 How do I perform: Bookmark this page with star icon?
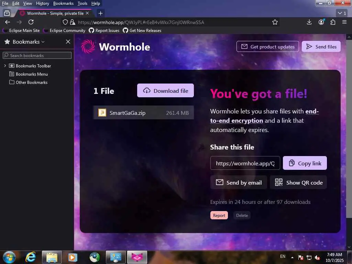(275, 22)
